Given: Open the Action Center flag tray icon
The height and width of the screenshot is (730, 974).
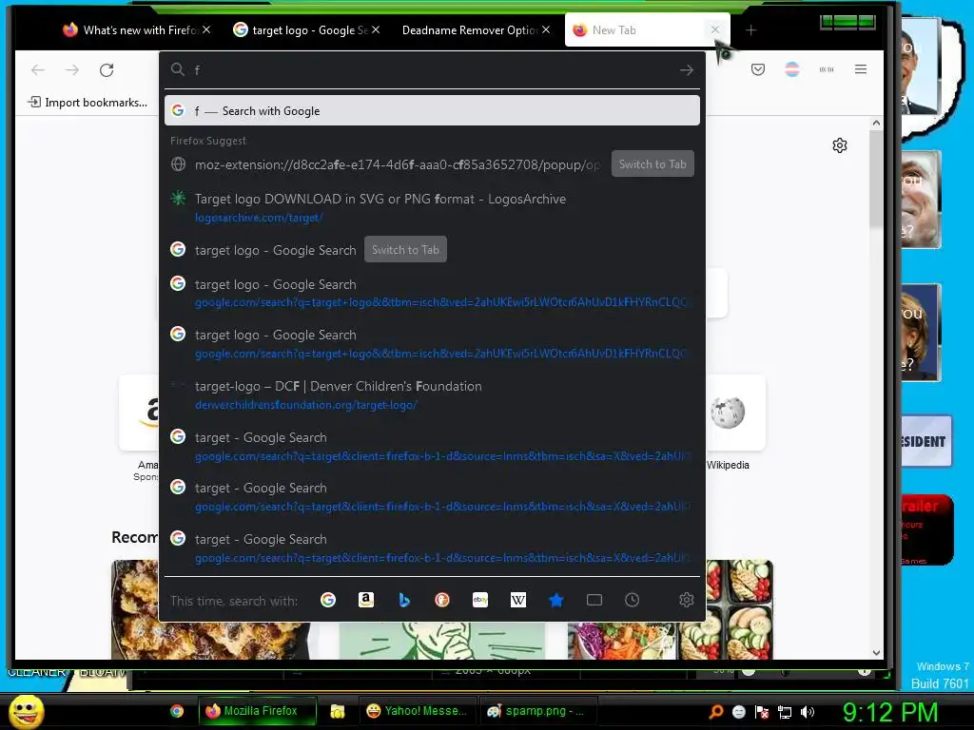Looking at the screenshot, I should (x=762, y=712).
